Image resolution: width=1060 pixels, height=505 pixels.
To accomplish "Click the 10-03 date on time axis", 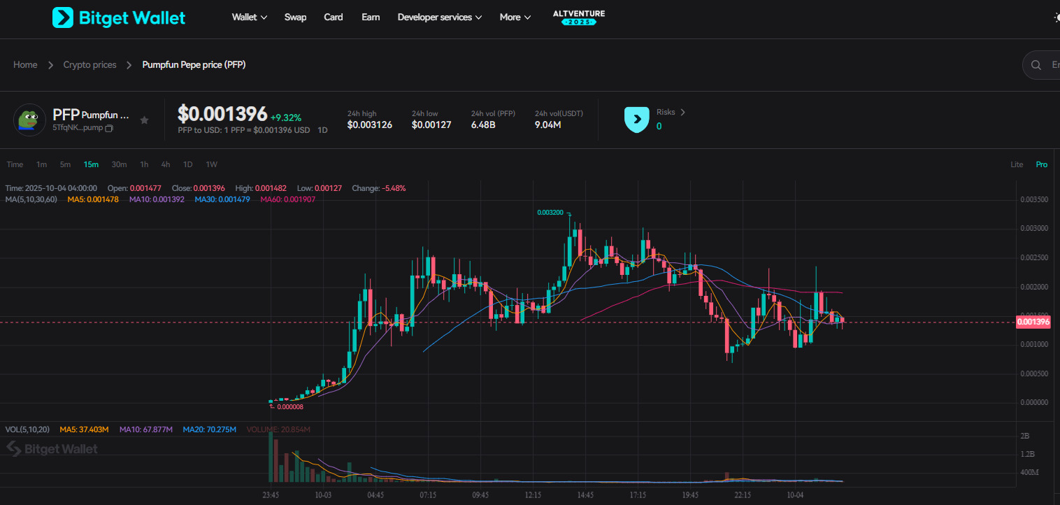I will (x=323, y=495).
